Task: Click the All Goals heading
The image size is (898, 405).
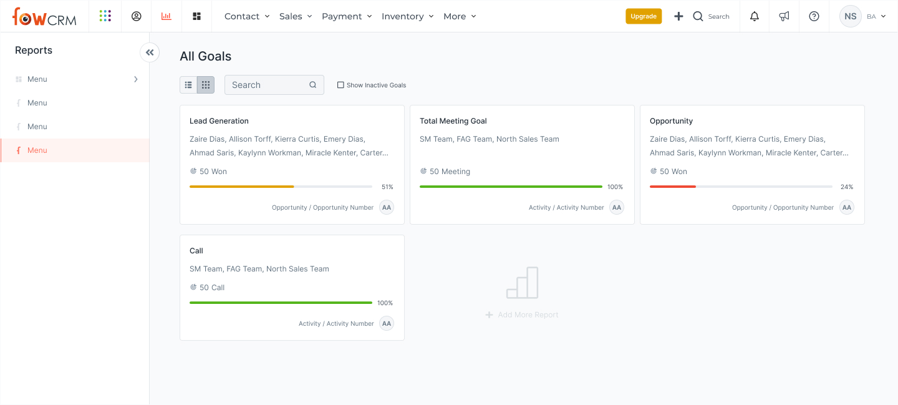Action: point(206,56)
